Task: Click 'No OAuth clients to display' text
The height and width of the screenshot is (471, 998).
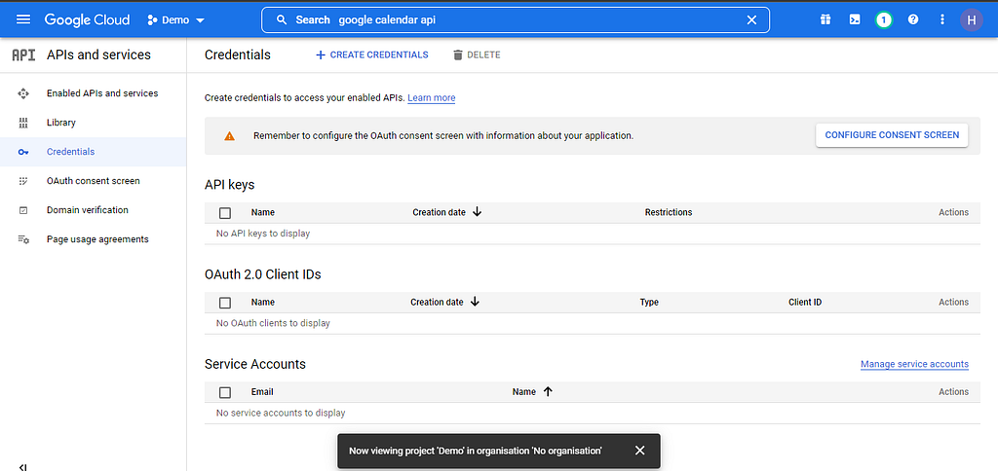Action: point(273,323)
